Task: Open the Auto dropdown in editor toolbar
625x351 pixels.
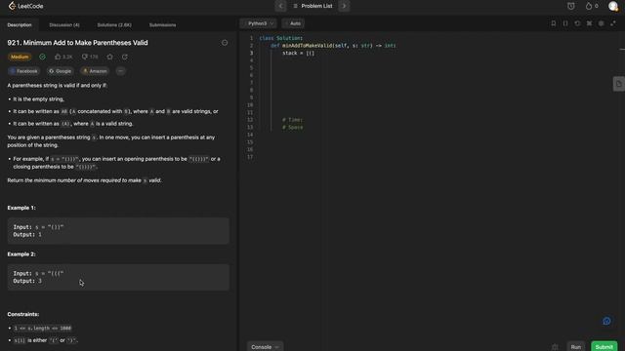Action: [293, 23]
